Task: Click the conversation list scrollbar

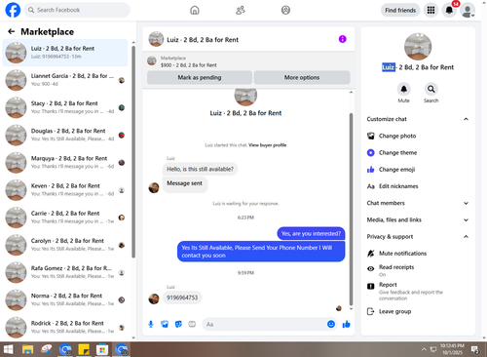Action: point(133,152)
